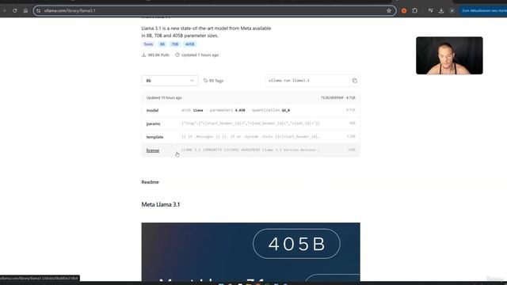Click the pulls download icon

[x=143, y=55]
